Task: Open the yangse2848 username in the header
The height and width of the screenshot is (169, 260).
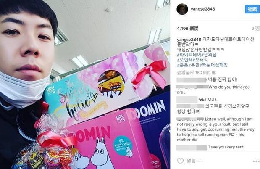Action: pos(203,9)
